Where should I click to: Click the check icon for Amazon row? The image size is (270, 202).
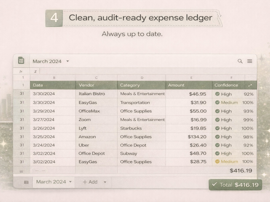coord(217,137)
